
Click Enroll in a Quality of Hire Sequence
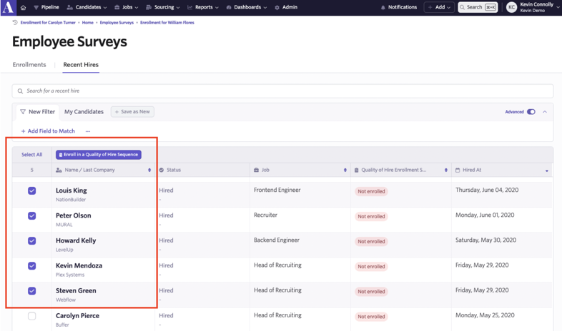click(x=99, y=155)
